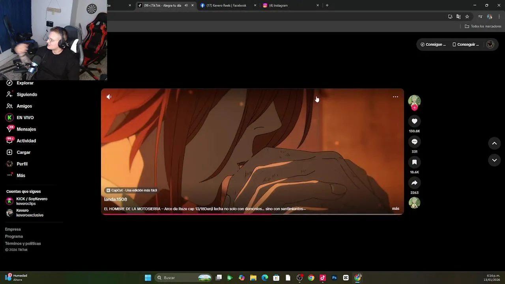
Task: Open the Windows Start menu
Action: click(148, 278)
